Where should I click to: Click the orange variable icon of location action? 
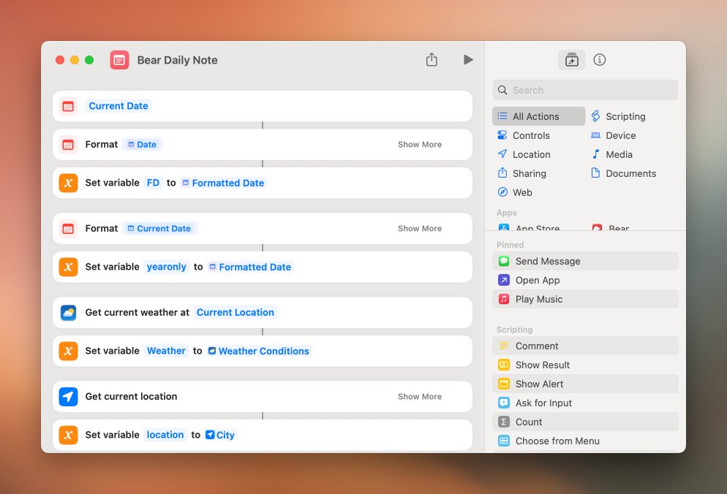68,435
